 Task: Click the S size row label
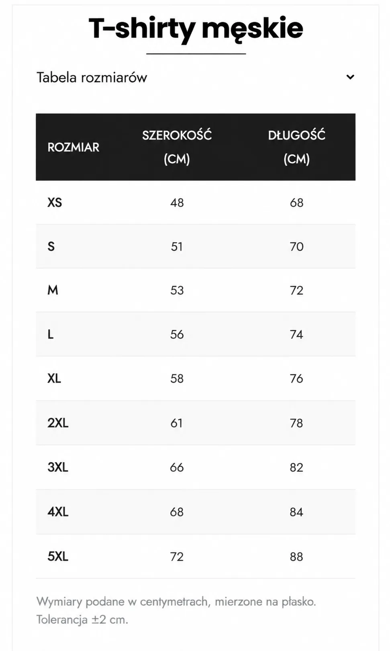pyautogui.click(x=51, y=246)
